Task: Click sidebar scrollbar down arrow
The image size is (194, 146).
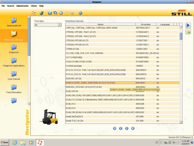Action: point(29,104)
